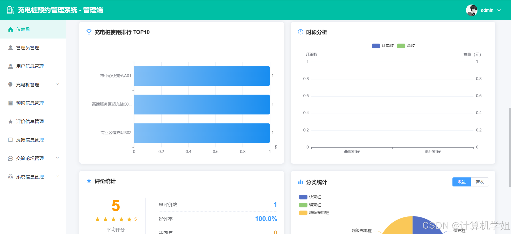Open the 仪表盘 menu item
Viewport: 511px width, 234px height.
(33, 29)
